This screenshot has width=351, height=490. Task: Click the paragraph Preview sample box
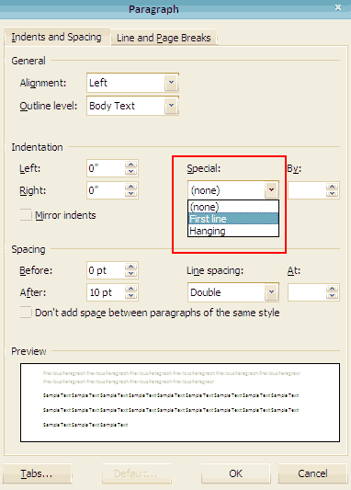click(180, 403)
